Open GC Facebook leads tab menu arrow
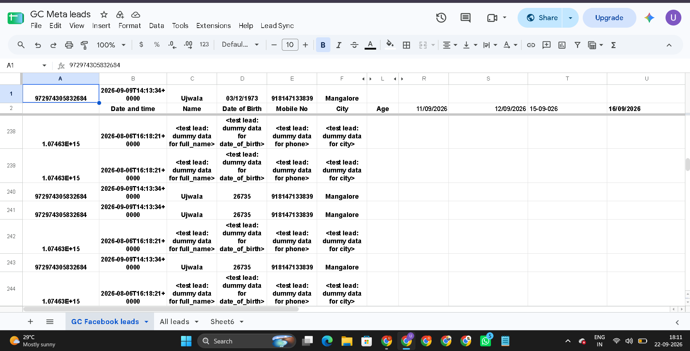690x351 pixels. [x=146, y=322]
